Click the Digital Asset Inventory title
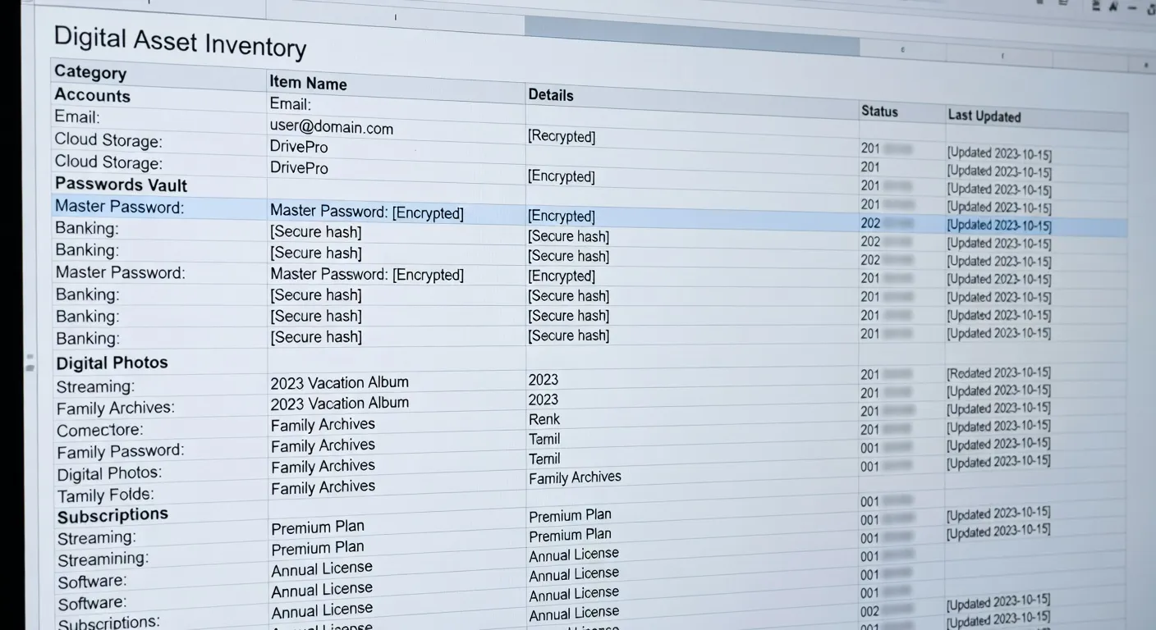Image resolution: width=1156 pixels, height=630 pixels. click(180, 41)
